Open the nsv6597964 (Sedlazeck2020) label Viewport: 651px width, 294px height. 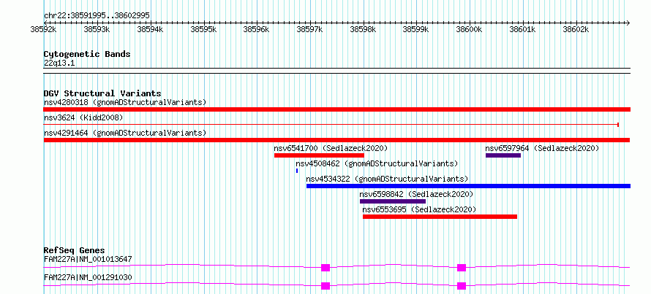pyautogui.click(x=542, y=148)
